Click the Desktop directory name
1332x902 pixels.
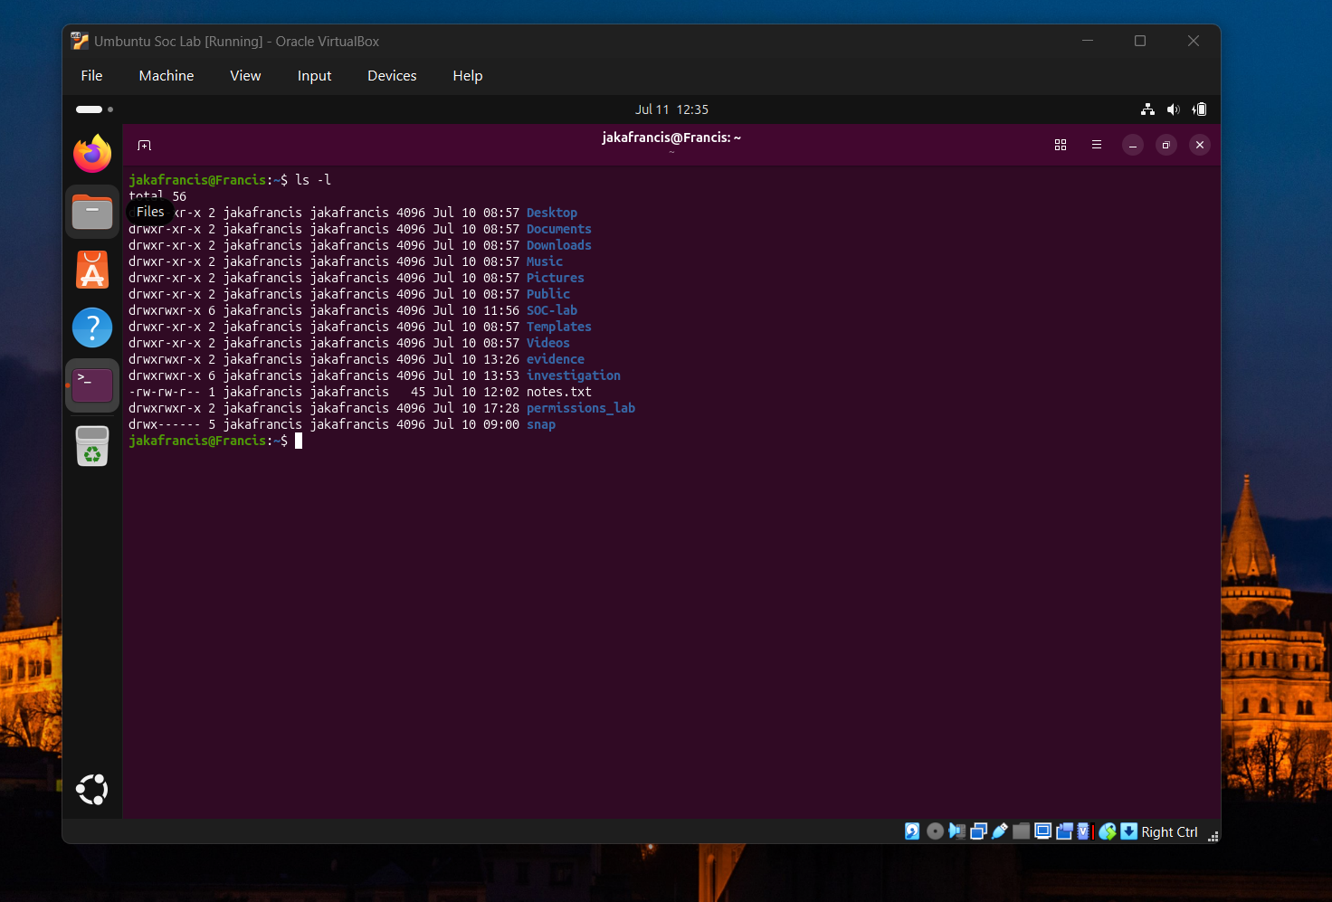click(x=552, y=213)
